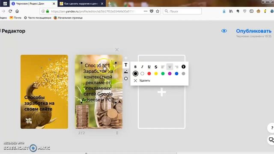274x154 pixels.
Task: Bookmark this page with the star
Action: point(158,11)
